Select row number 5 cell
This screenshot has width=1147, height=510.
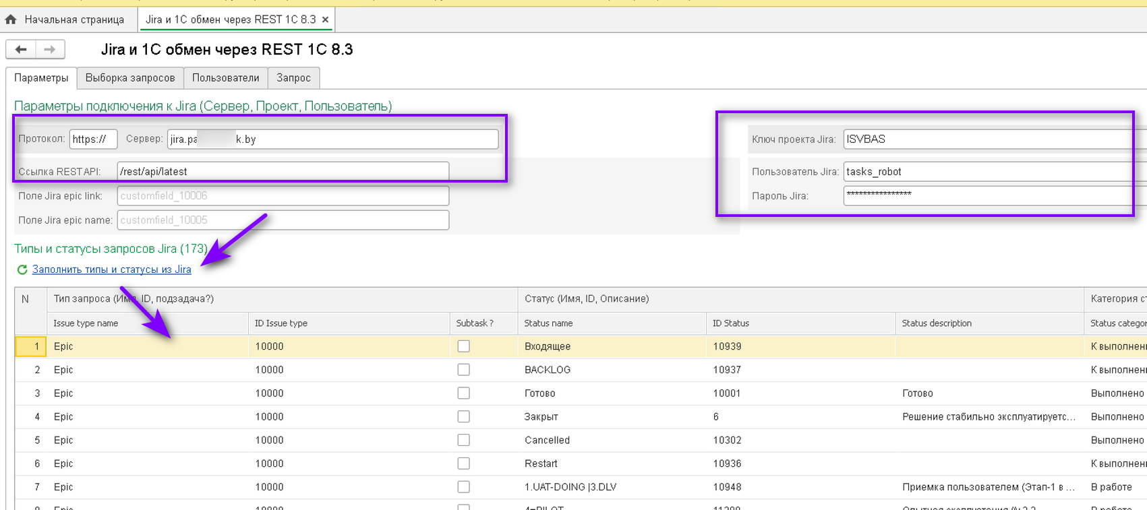pos(31,440)
